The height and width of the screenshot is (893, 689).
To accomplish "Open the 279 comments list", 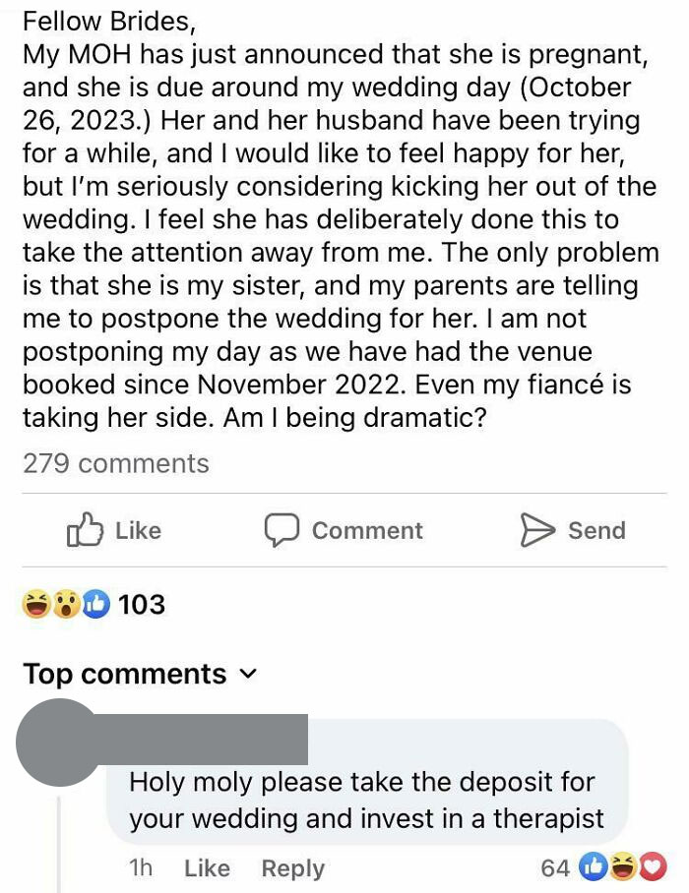I will (x=115, y=463).
